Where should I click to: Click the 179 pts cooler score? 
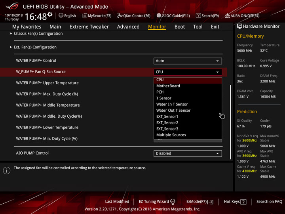click(x=266, y=126)
